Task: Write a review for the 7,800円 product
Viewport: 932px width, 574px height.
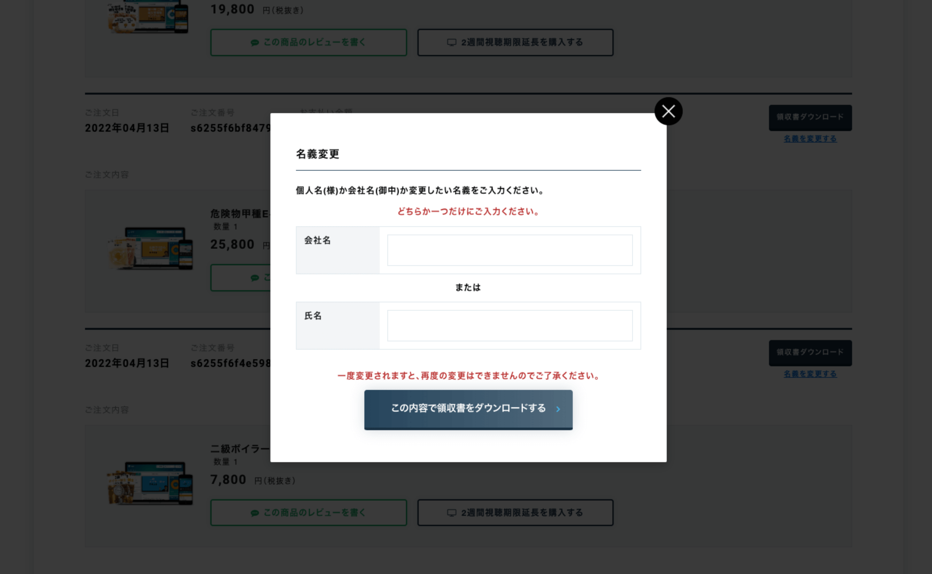Action: [x=308, y=513]
